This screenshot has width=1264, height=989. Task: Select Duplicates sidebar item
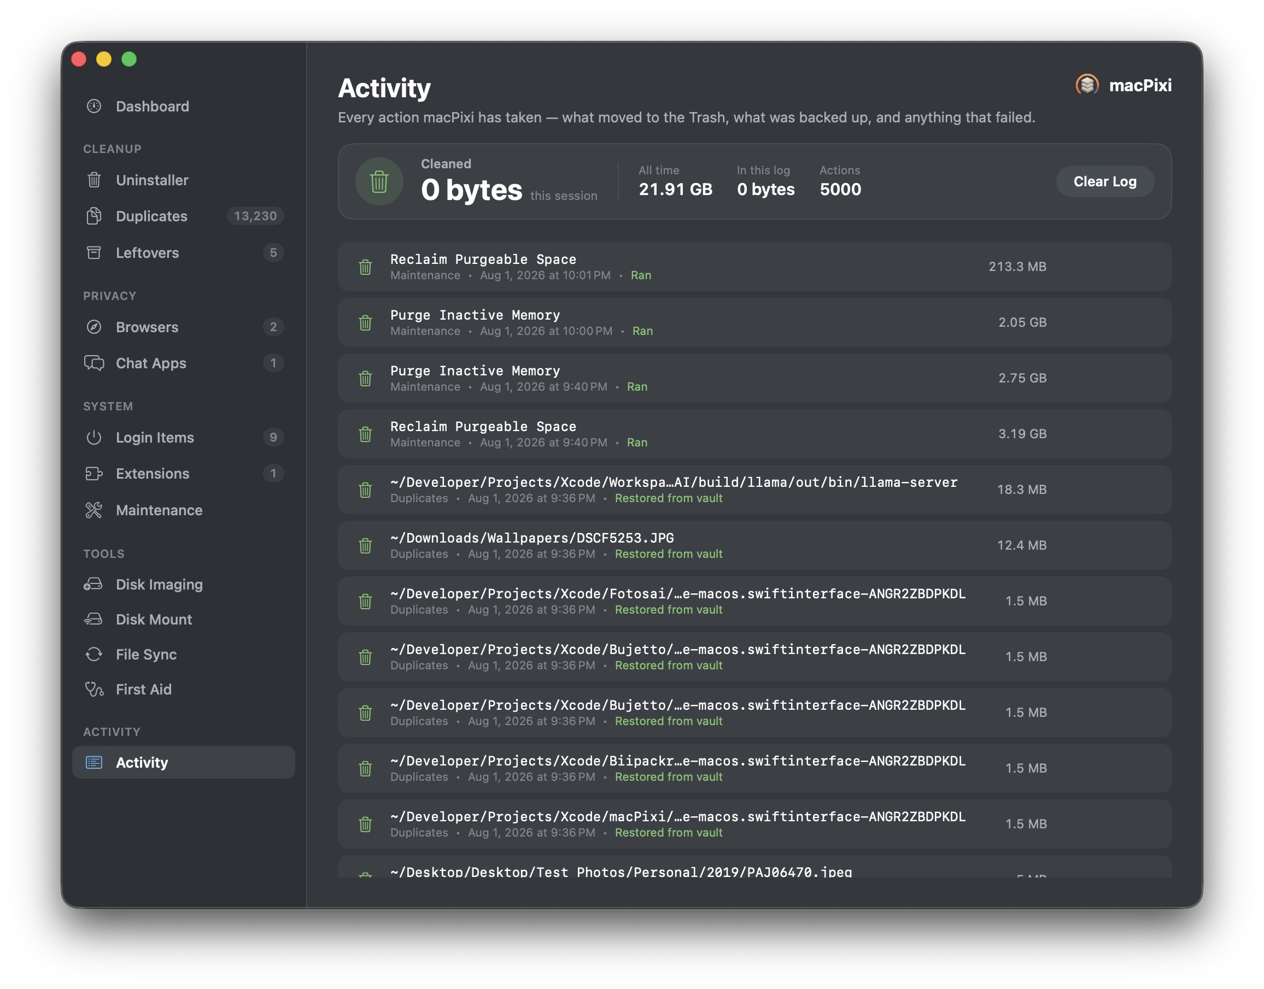pyautogui.click(x=184, y=216)
